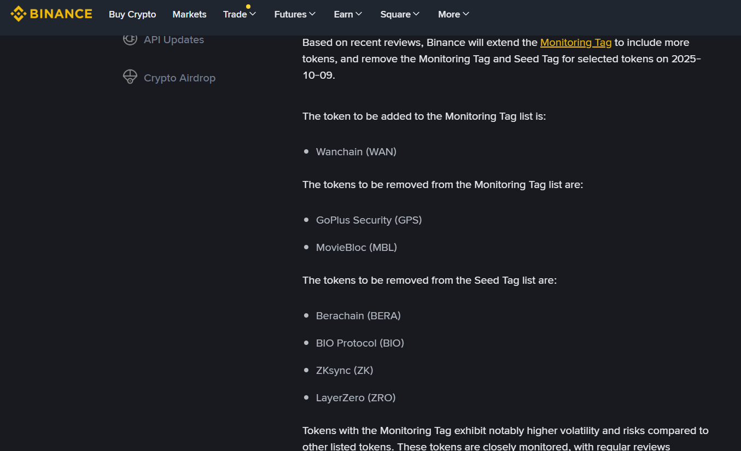The image size is (741, 451).
Task: Go to the Markets page
Action: click(189, 14)
